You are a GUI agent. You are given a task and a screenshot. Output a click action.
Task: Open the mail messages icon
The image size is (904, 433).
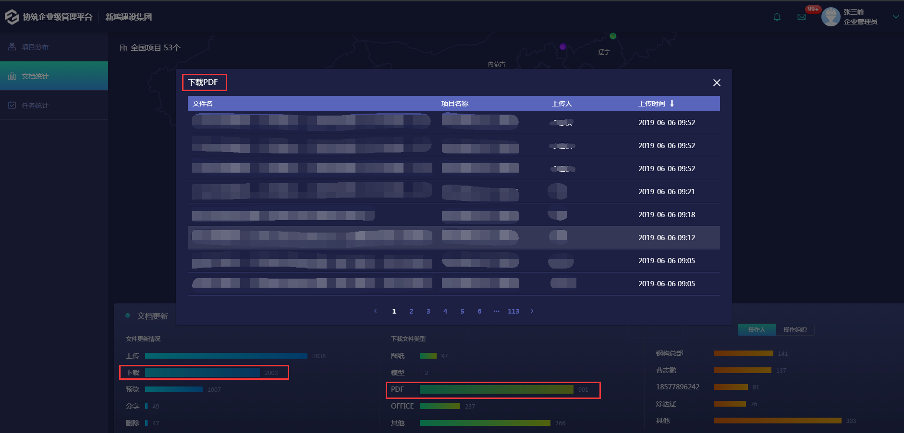[802, 17]
